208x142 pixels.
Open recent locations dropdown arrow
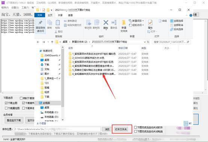point(48,42)
